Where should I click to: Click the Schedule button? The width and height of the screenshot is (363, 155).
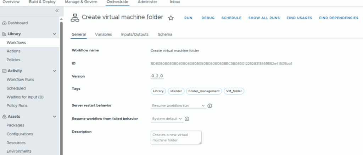[231, 18]
